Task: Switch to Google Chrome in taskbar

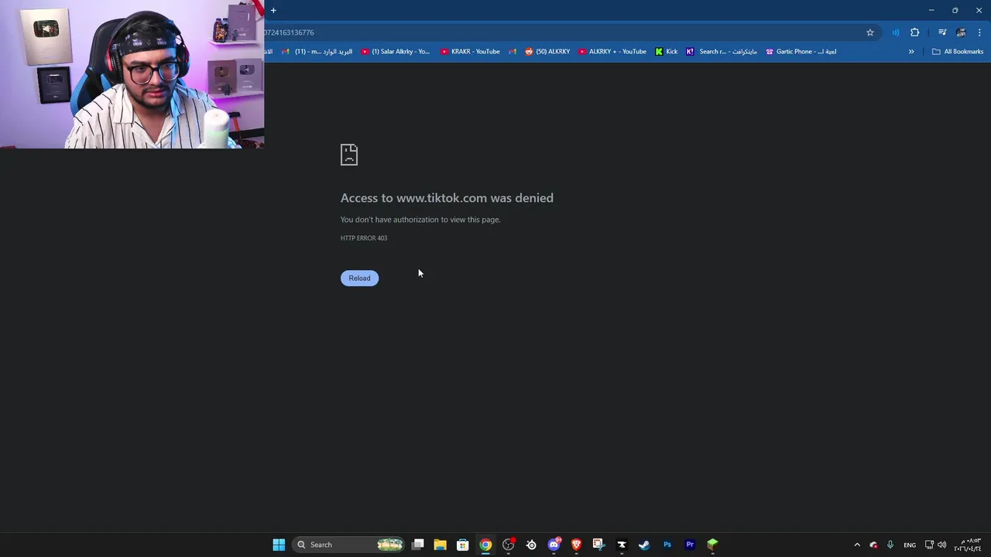Action: click(x=485, y=545)
